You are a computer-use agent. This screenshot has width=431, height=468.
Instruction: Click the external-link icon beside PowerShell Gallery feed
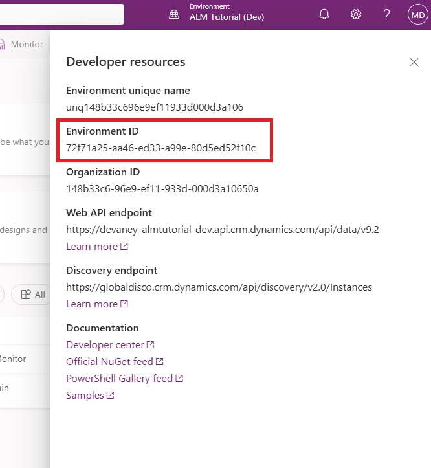179,378
